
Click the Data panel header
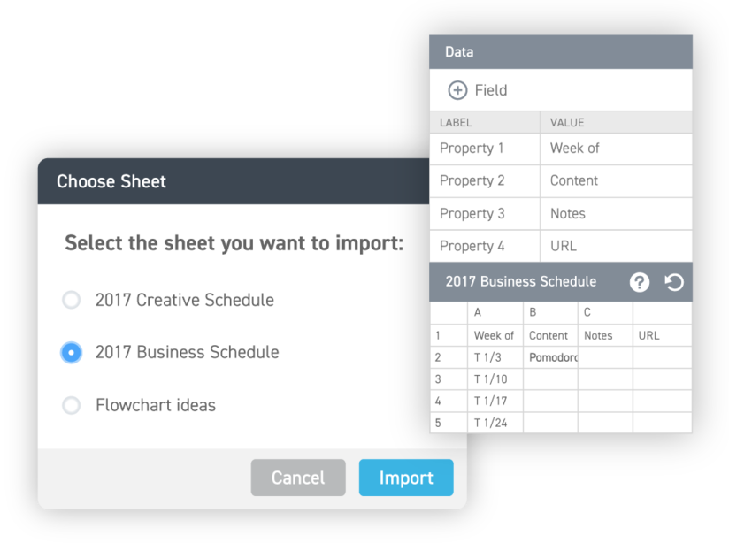pos(561,52)
